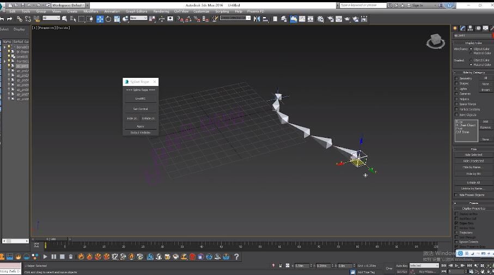Expand Bone001 in the scene explorer
The image size is (494, 275).
pyautogui.click(x=5, y=47)
